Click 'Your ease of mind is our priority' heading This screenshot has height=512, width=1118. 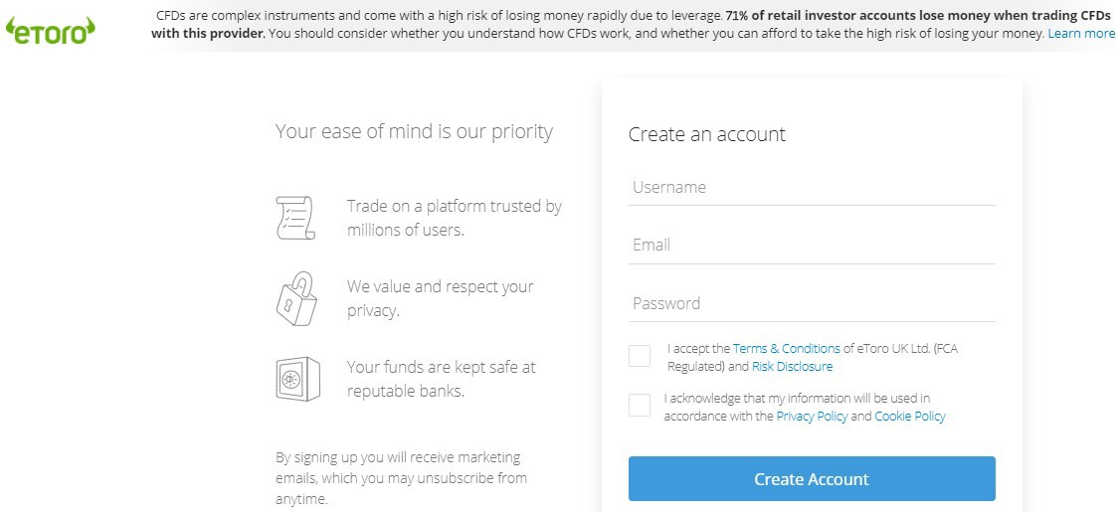414,131
